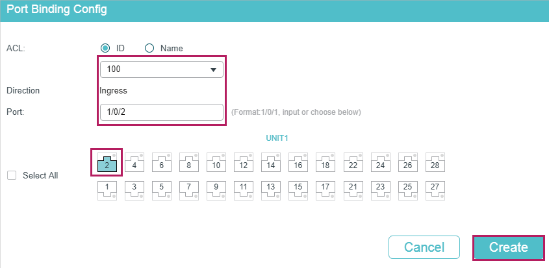Viewport: 549px width, 268px height.
Task: Switch ACL selection to Name radio button
Action: pos(149,48)
